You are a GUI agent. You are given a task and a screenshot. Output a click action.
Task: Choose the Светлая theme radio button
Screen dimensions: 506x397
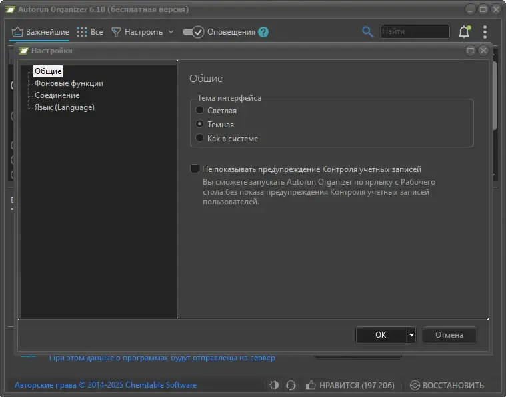200,110
